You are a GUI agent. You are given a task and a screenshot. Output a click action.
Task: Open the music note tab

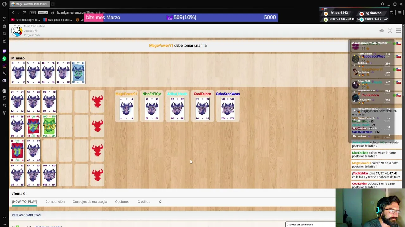click(x=160, y=202)
